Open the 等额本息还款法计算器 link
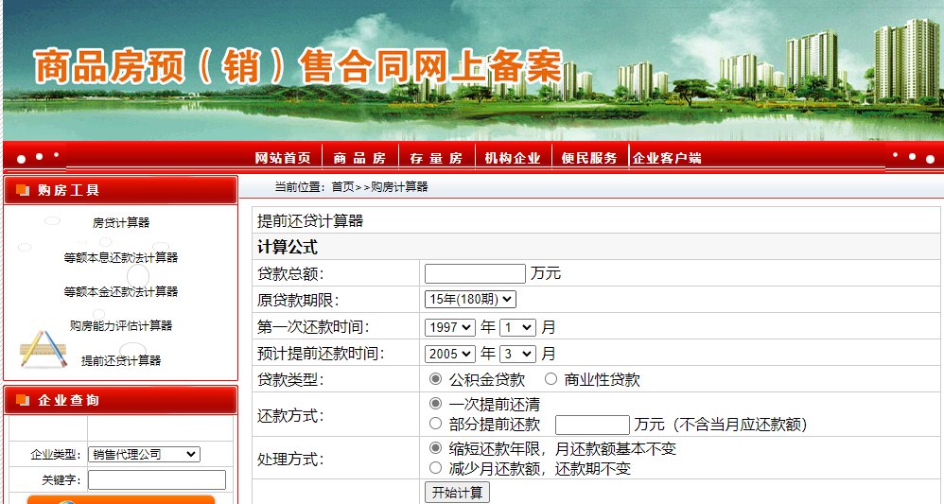Viewport: 944px width, 504px height. (x=120, y=257)
